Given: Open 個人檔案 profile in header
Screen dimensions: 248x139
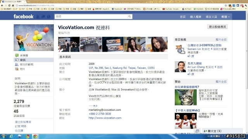Looking at the screenshot, I should (195, 17).
